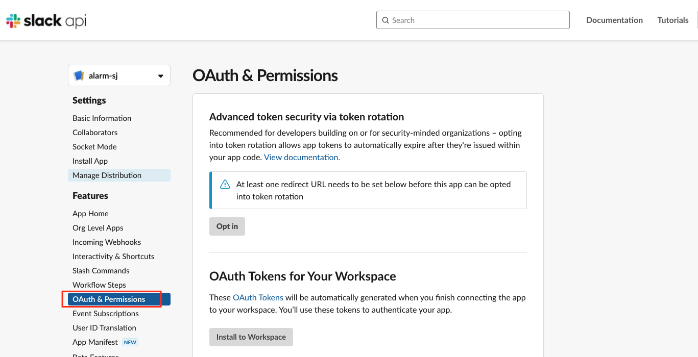Click OAuth Tokens for Your Workspace heading

point(303,276)
